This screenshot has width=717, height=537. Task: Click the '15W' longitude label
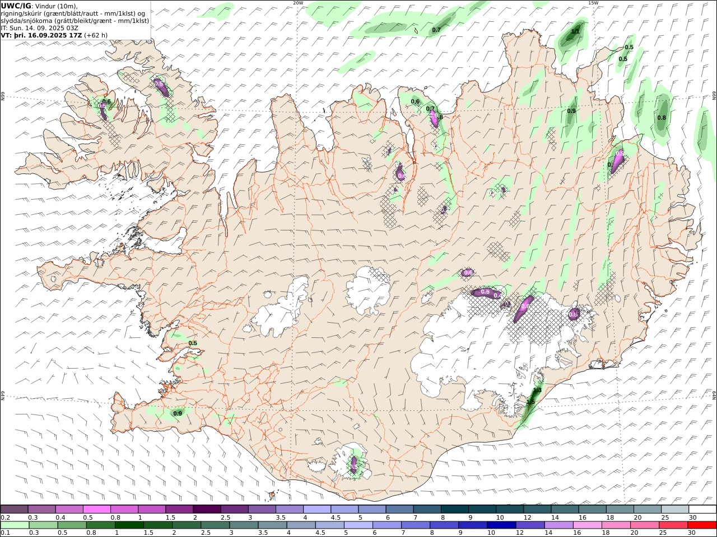point(593,3)
